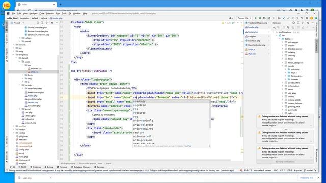The image size is (326, 183).
Task: Open the Navigate menu
Action: pos(33,14)
